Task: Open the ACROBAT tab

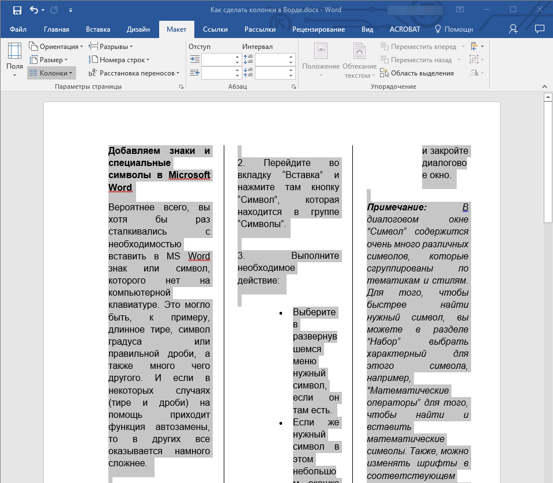Action: pos(405,29)
